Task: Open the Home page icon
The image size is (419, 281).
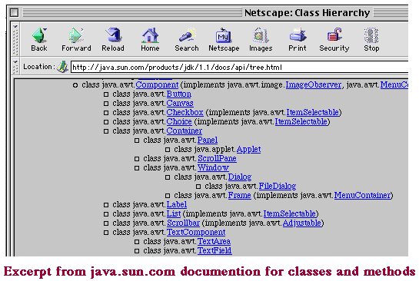Action: coord(150,35)
